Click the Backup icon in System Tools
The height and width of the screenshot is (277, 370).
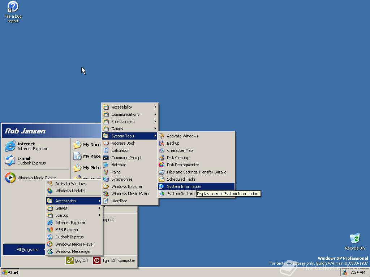pyautogui.click(x=162, y=143)
